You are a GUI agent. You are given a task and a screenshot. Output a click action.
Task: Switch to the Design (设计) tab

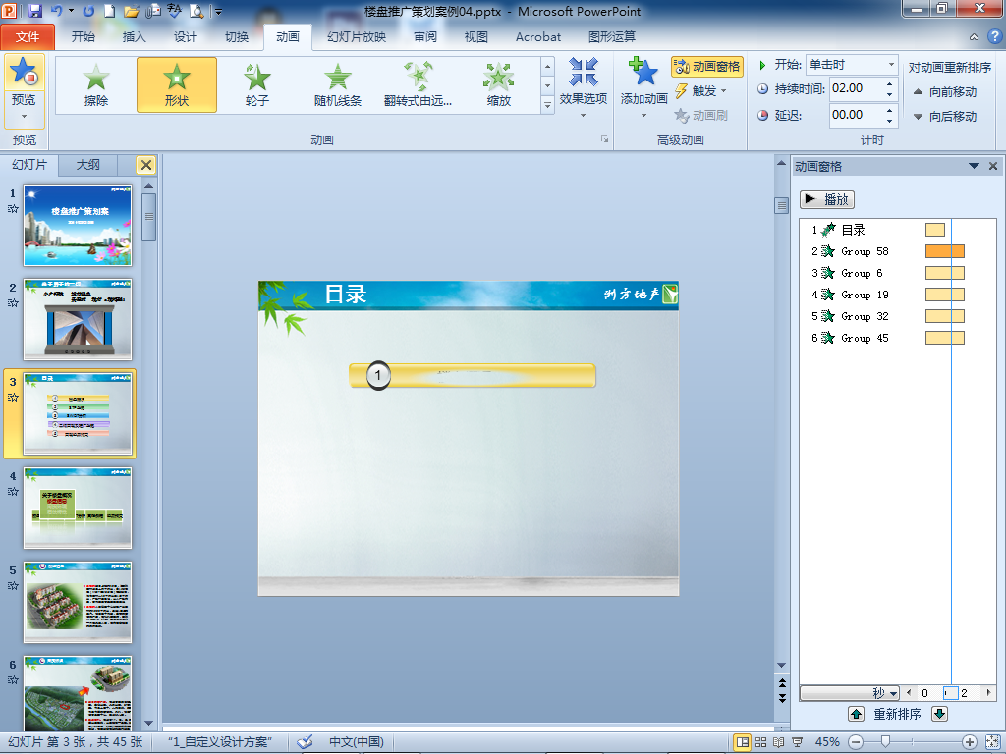point(186,37)
